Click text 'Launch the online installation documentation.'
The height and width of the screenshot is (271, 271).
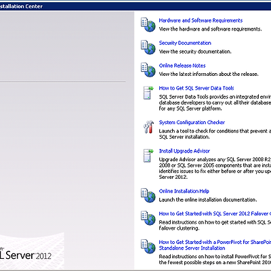pos(208,200)
